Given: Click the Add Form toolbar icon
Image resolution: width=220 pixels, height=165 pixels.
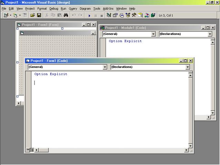Looking at the screenshot, I should [15, 15].
